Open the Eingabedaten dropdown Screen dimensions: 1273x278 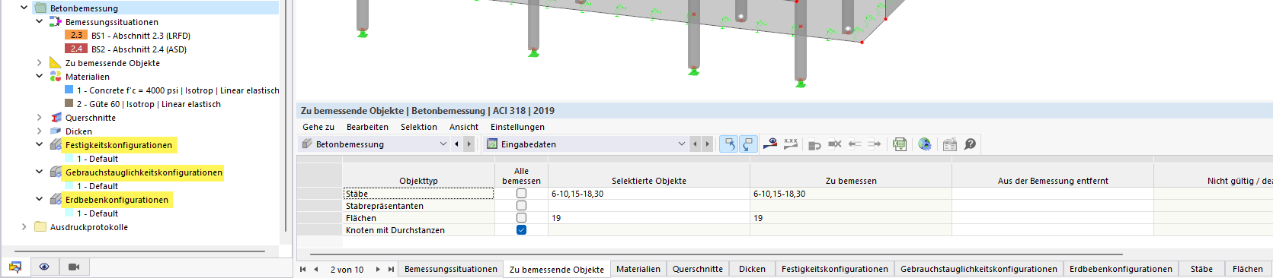tap(681, 144)
